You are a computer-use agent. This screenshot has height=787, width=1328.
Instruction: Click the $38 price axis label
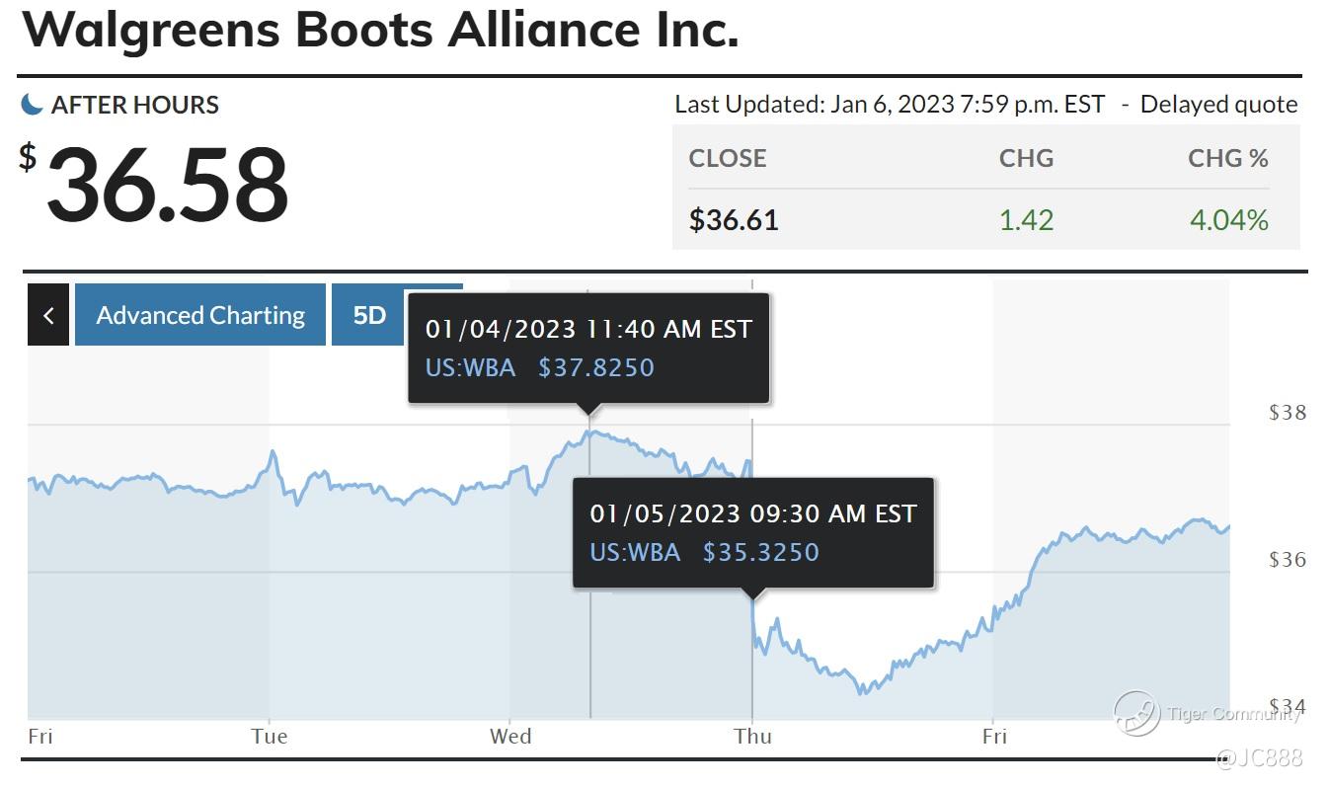click(x=1287, y=413)
